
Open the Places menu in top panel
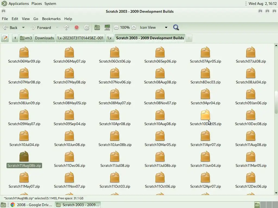click(37, 4)
